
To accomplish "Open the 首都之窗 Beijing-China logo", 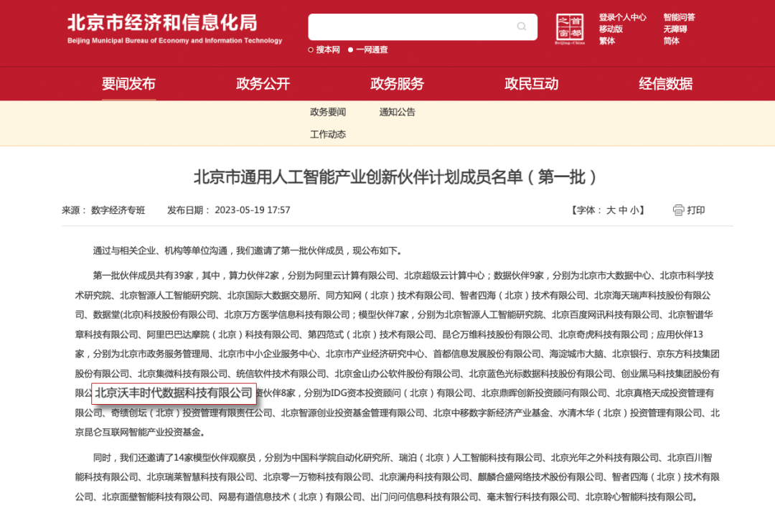I will (x=570, y=29).
